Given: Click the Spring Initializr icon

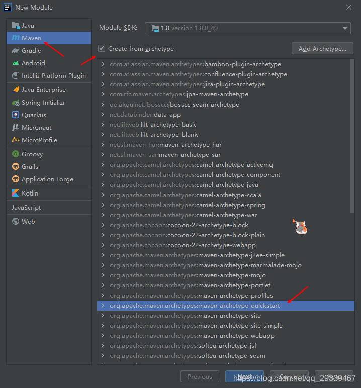Looking at the screenshot, I should click(x=16, y=103).
